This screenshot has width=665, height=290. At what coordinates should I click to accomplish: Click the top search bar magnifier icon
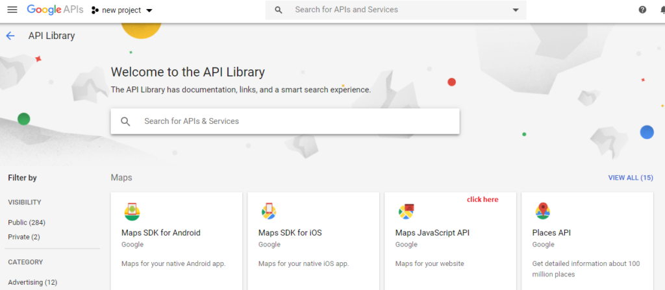pos(278,10)
